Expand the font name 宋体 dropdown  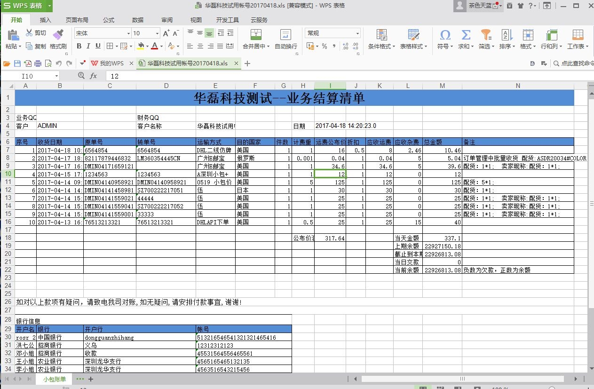click(128, 33)
